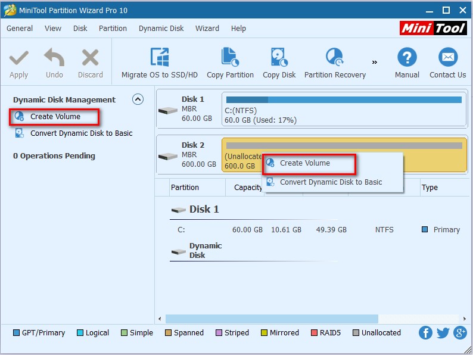Open the Help menu
473x355 pixels.
pyautogui.click(x=238, y=29)
